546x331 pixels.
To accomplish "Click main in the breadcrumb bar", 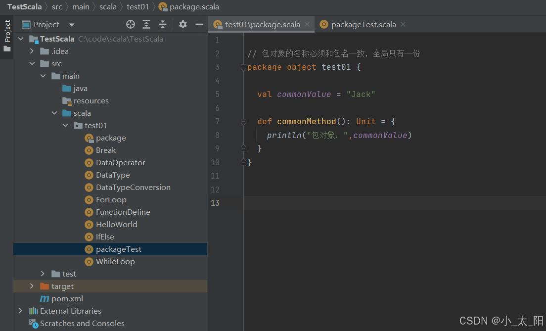I will click(81, 6).
